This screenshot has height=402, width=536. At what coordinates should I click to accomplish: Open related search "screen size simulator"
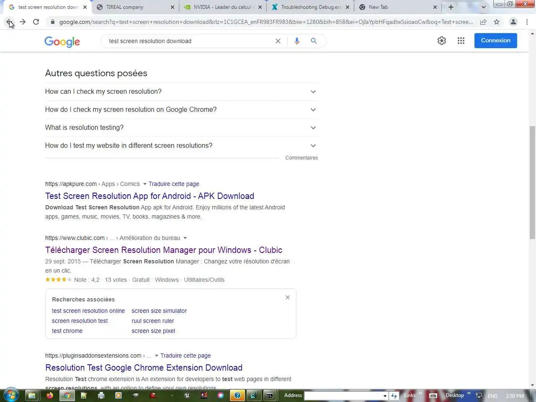coord(159,311)
